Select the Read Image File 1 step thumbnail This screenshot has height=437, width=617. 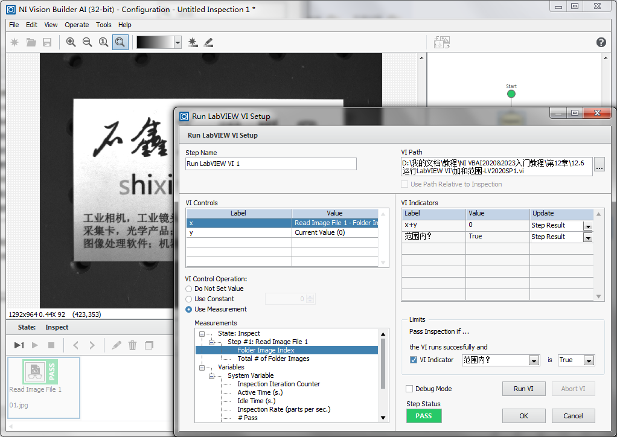pyautogui.click(x=43, y=388)
